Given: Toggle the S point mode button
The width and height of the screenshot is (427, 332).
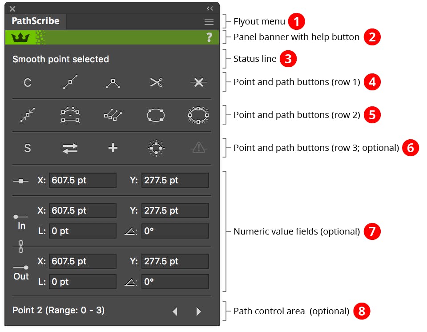Looking at the screenshot, I should [27, 148].
